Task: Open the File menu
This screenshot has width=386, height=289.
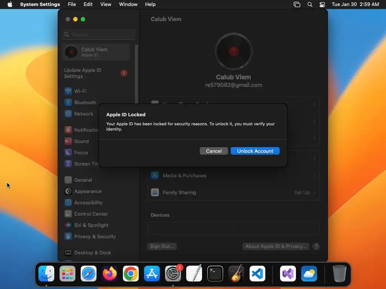Action: 72,5
